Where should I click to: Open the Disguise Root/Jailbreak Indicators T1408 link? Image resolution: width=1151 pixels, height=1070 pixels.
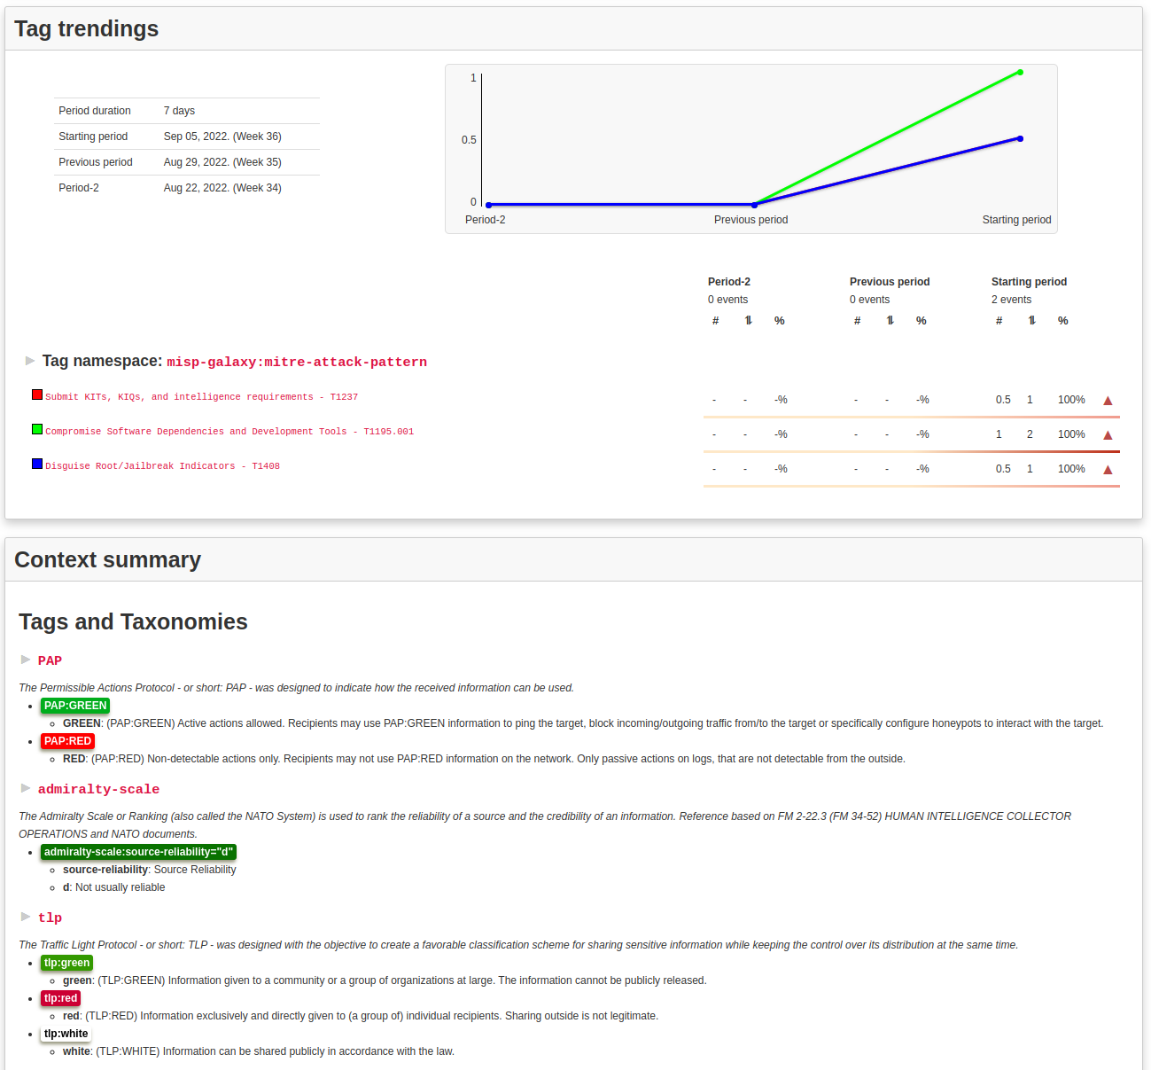pyautogui.click(x=162, y=466)
